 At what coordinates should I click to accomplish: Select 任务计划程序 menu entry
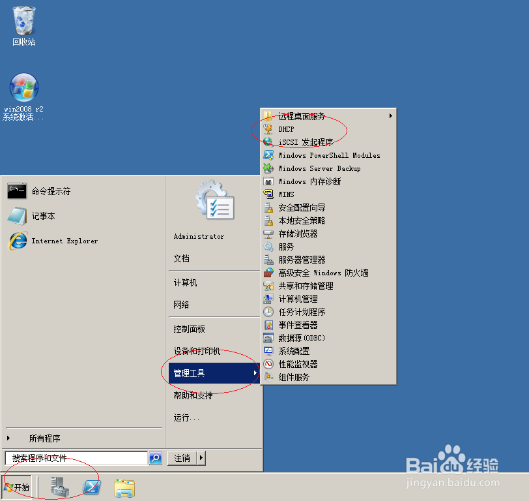[328, 312]
